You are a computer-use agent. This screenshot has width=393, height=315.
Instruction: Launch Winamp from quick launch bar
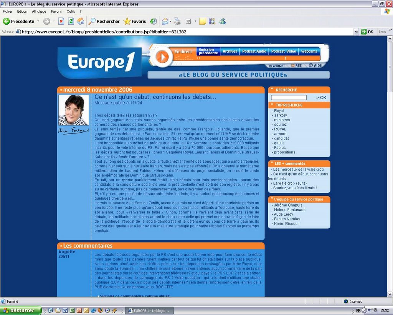coord(114,310)
